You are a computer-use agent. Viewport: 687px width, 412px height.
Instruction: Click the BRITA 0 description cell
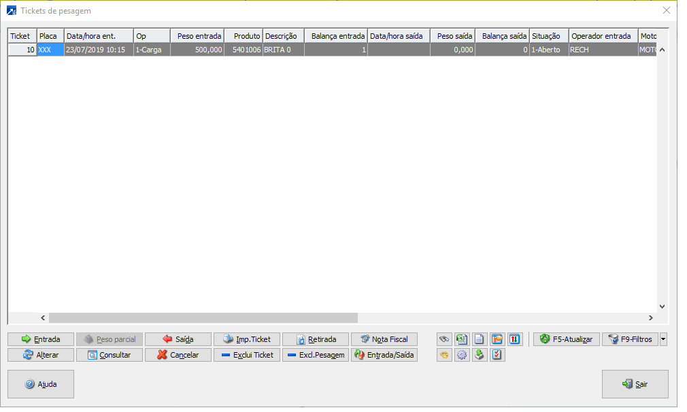pyautogui.click(x=284, y=50)
